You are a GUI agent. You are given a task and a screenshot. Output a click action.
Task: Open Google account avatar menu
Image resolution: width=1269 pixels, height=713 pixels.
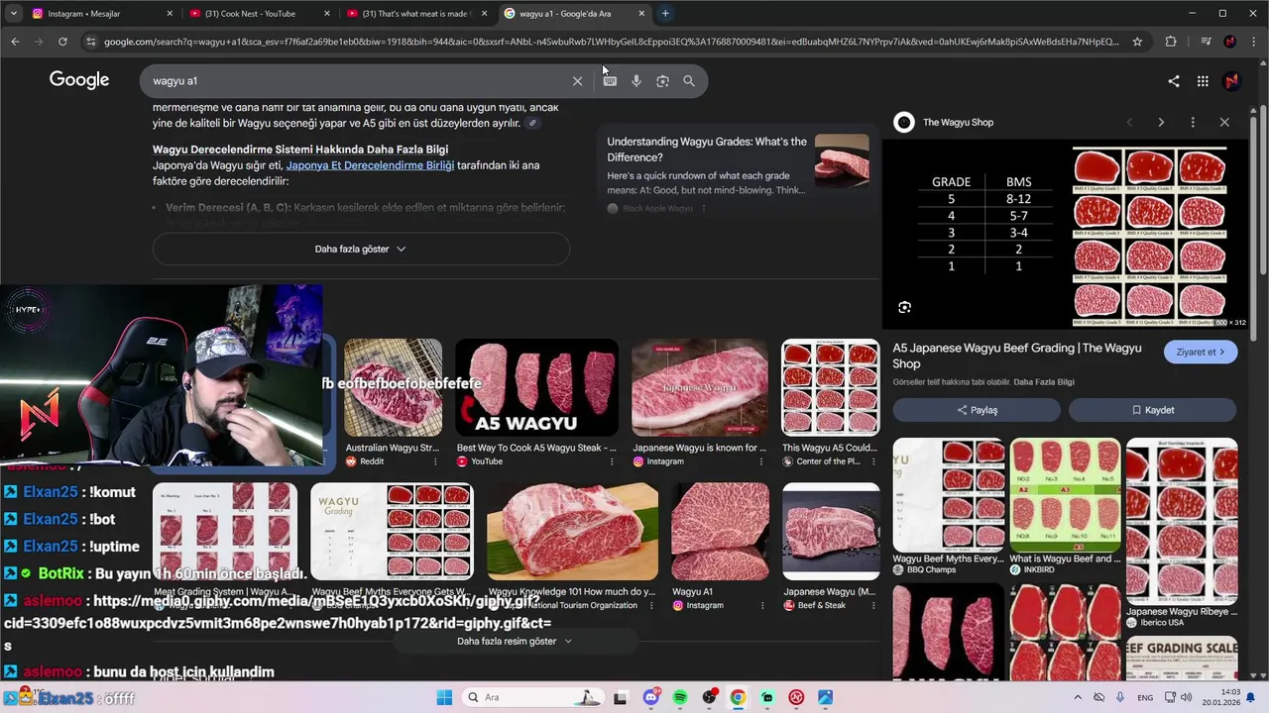point(1231,81)
